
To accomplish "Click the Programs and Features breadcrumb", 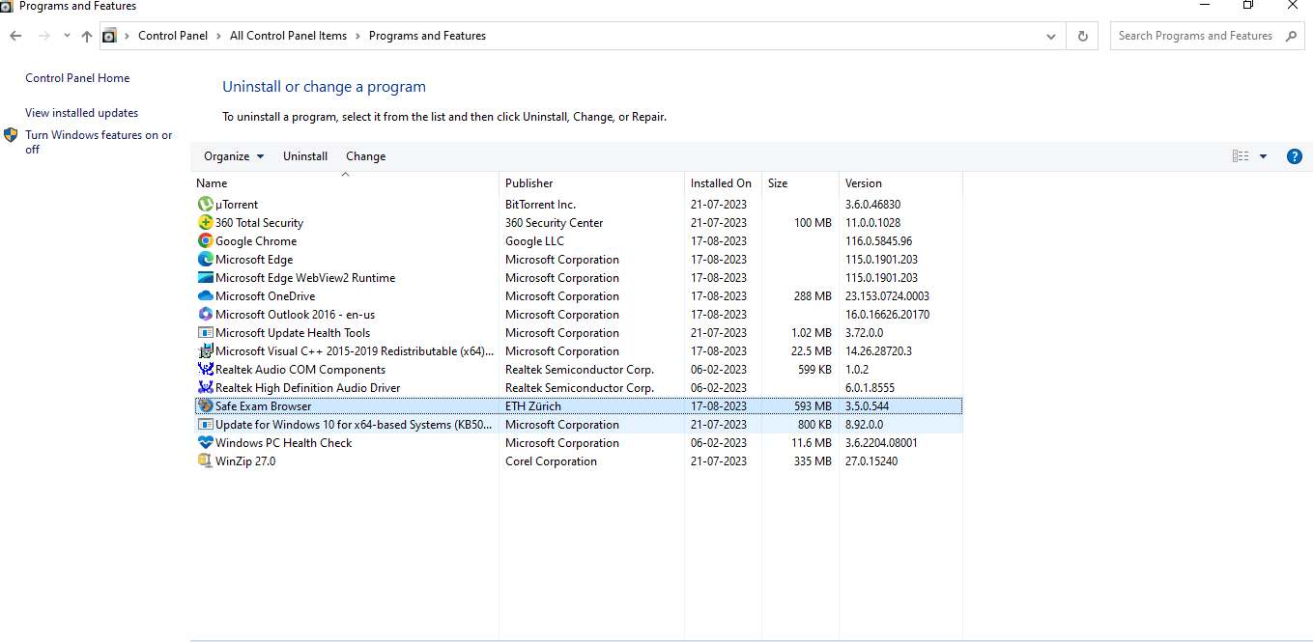I will [427, 36].
